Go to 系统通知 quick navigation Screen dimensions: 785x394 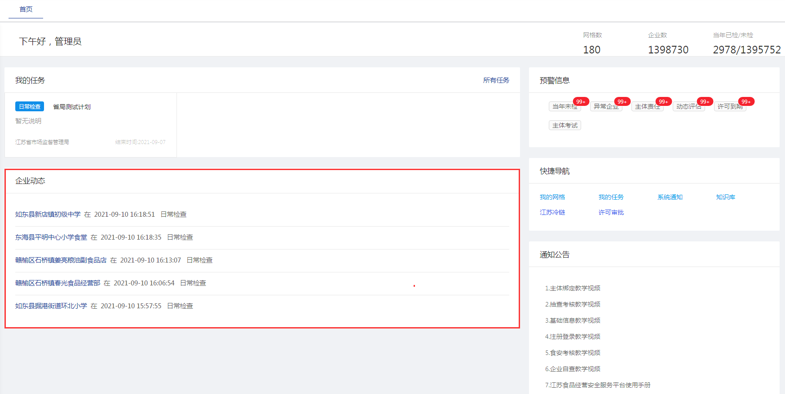pos(670,197)
